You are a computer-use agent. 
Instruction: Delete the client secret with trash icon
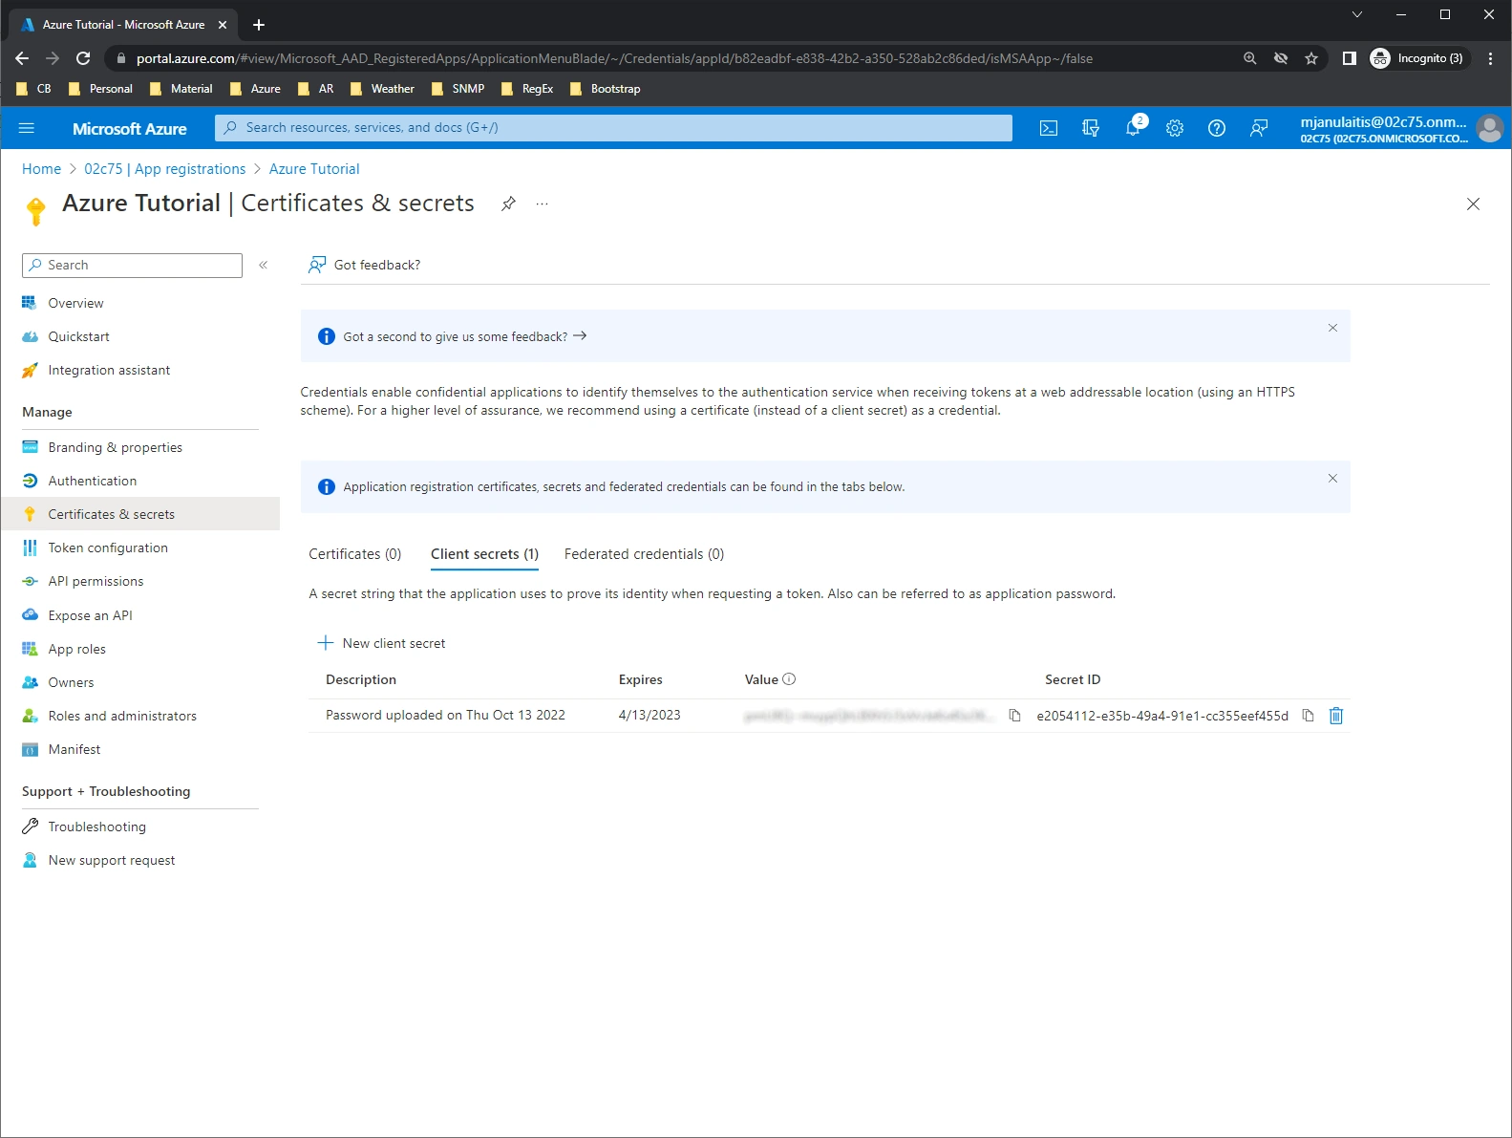point(1336,716)
